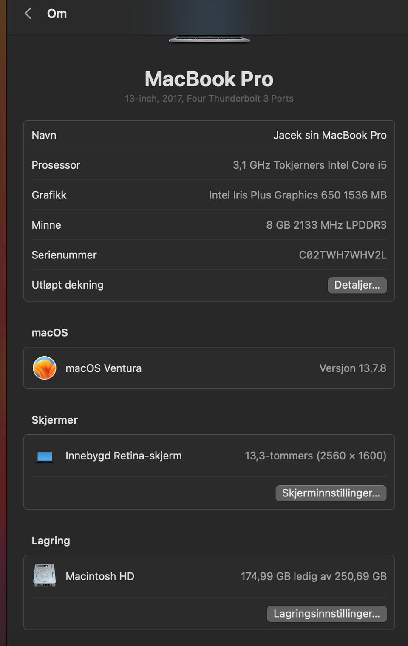The image size is (408, 646).
Task: Click the Om page title
Action: tap(57, 14)
